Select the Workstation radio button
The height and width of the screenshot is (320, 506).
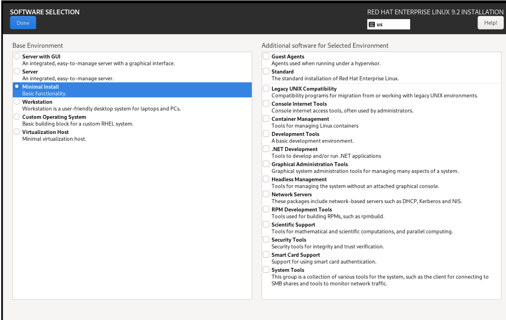coord(17,102)
